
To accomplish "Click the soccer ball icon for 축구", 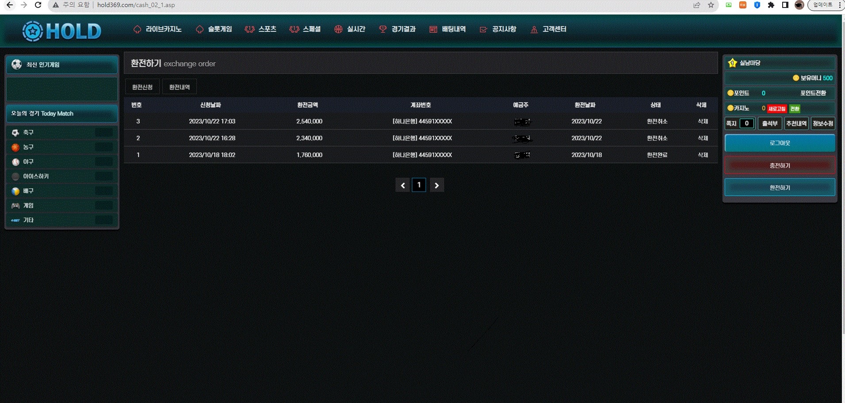I will point(15,133).
